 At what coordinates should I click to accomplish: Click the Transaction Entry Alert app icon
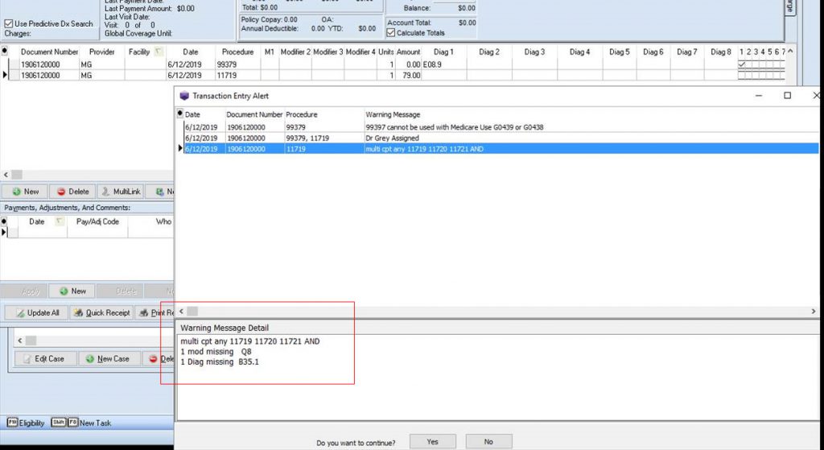point(184,96)
